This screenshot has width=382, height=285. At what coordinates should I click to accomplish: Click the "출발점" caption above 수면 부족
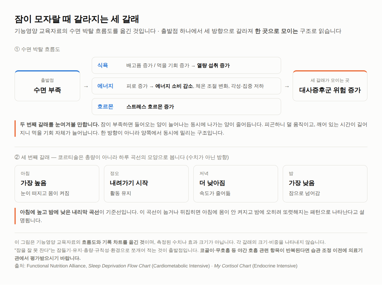(x=47, y=80)
